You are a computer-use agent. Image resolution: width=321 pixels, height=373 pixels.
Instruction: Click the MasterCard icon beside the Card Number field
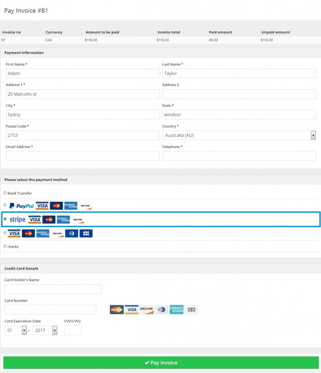[116, 309]
